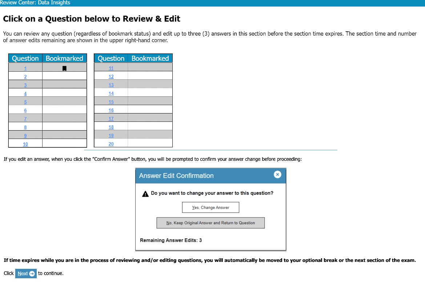Click the right table's Question column header
Image resolution: width=425 pixels, height=283 pixels.
[x=111, y=58]
